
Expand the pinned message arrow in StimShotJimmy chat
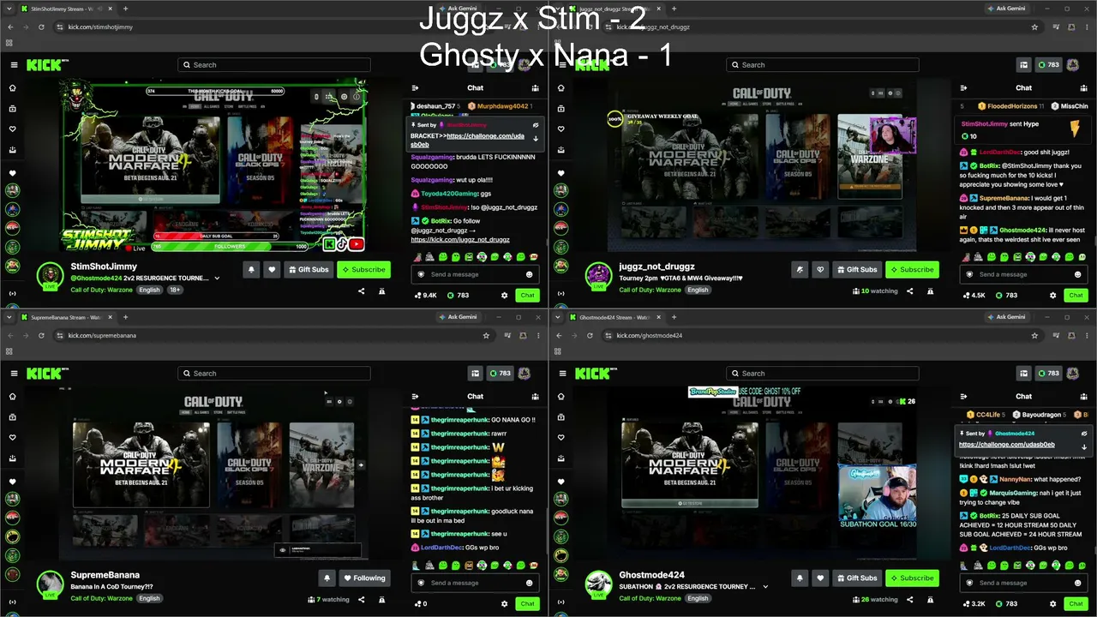pyautogui.click(x=536, y=139)
